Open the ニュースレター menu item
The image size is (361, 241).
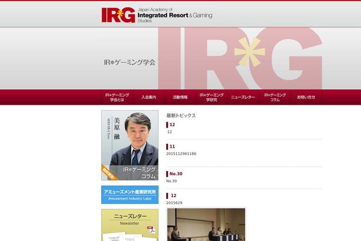pos(243,98)
